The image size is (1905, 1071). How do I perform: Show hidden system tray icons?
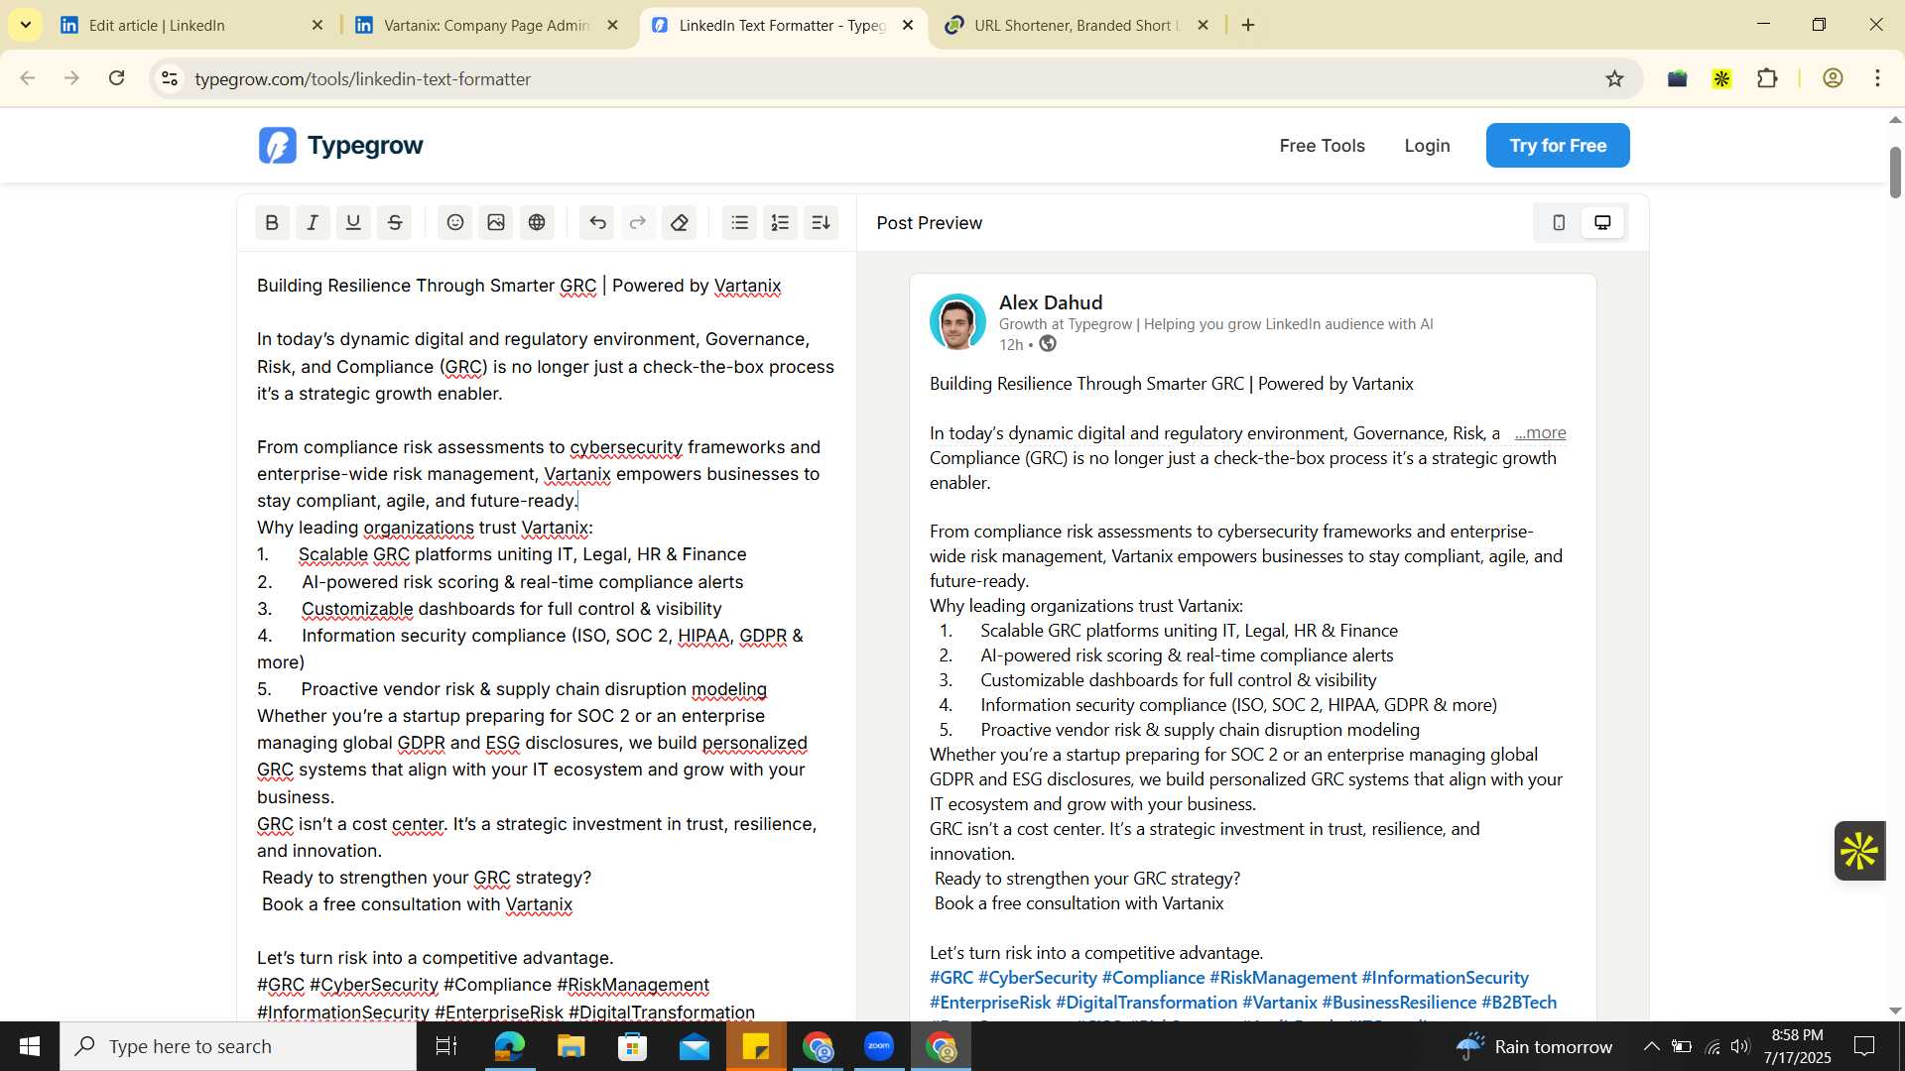(1651, 1046)
